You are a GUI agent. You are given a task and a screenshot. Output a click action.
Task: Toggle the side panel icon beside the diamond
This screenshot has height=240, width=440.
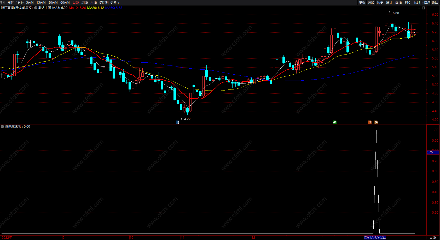coord(424,8)
